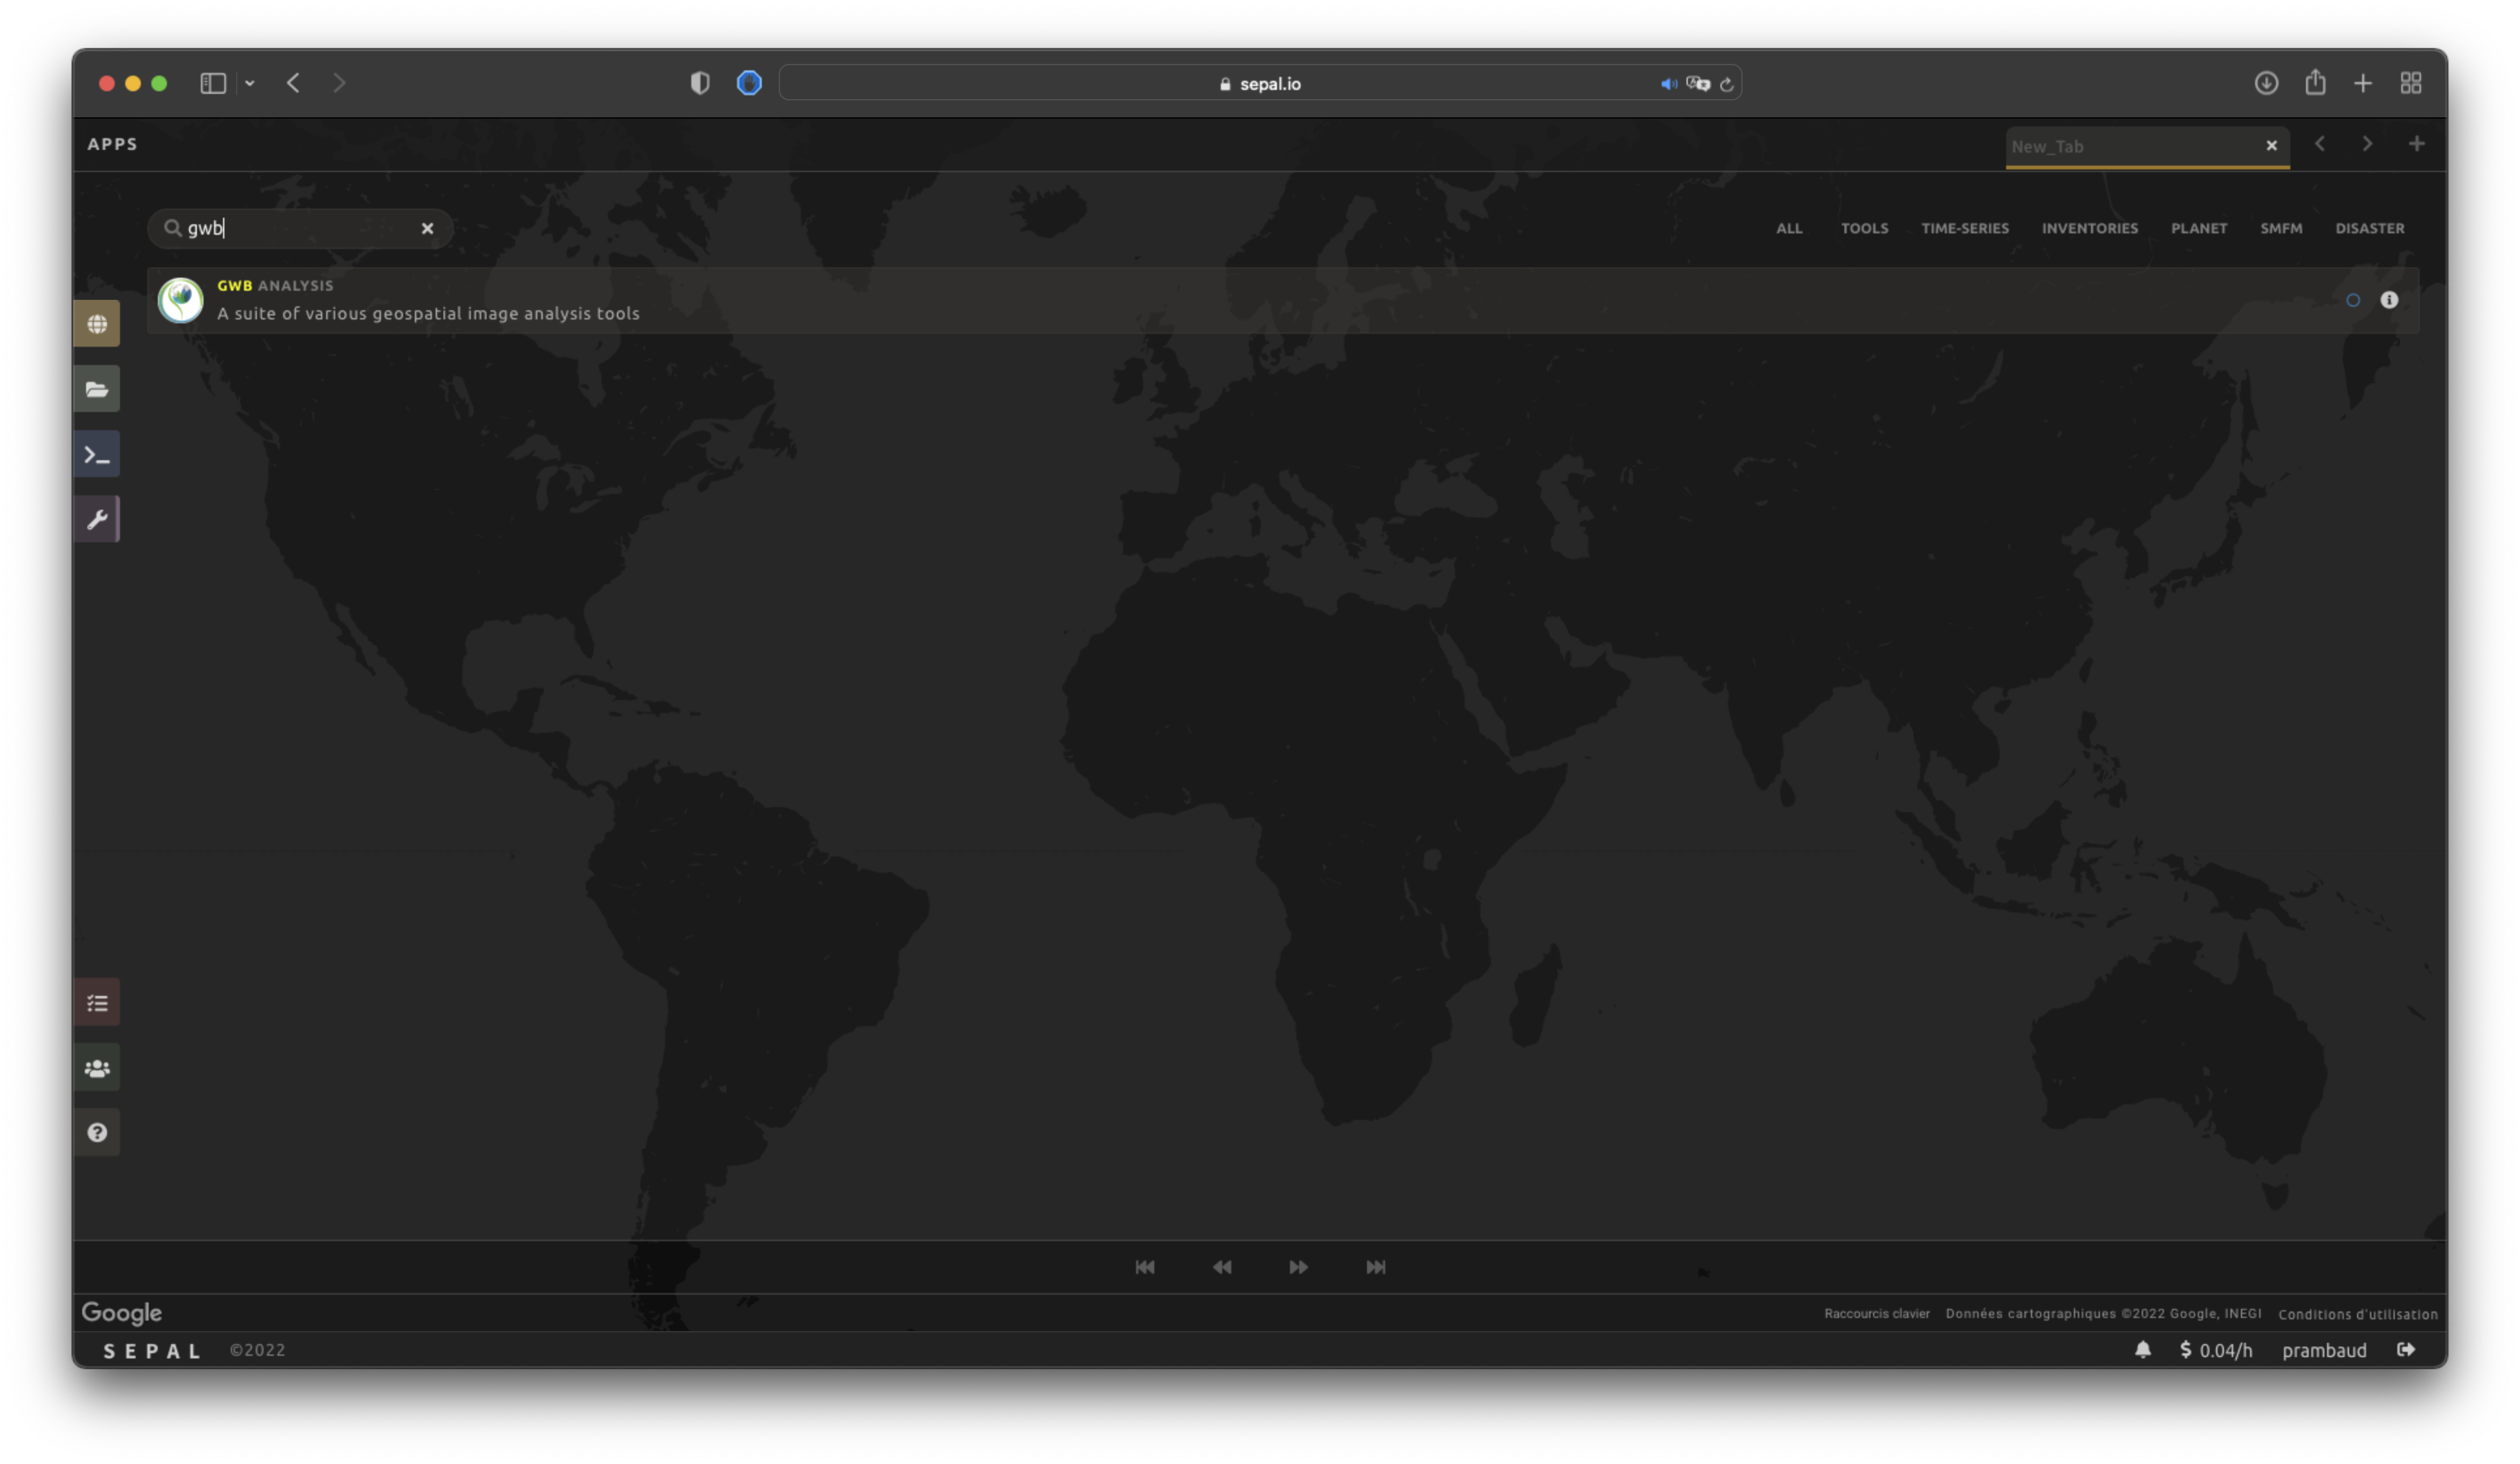Image resolution: width=2520 pixels, height=1464 pixels.
Task: Toggle the GWB Analysis status circle
Action: 2352,300
